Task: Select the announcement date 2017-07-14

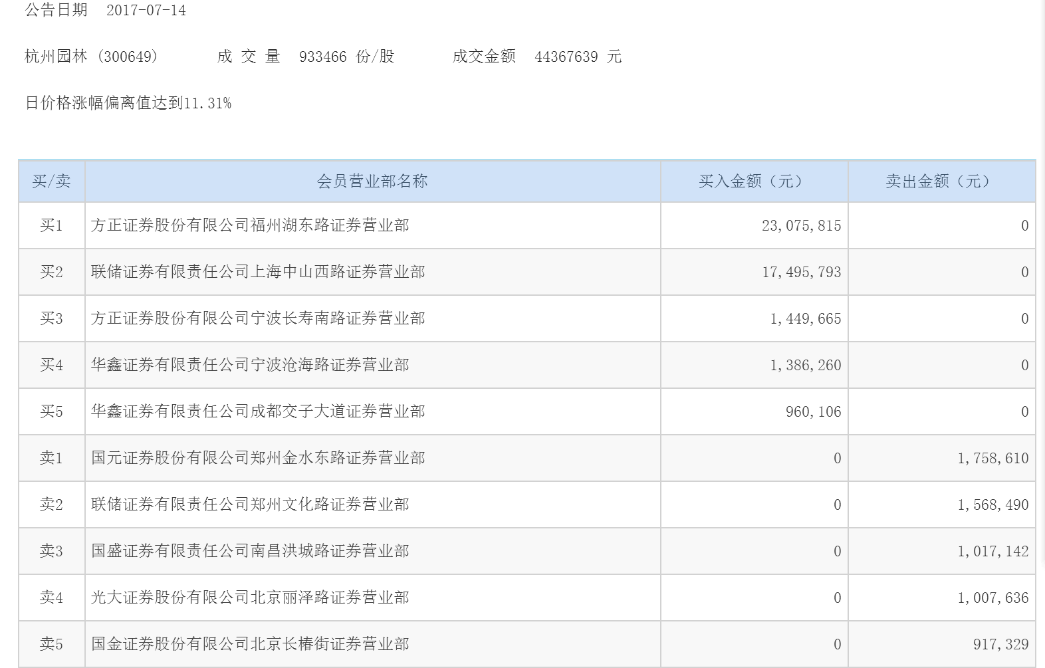Action: tap(146, 11)
